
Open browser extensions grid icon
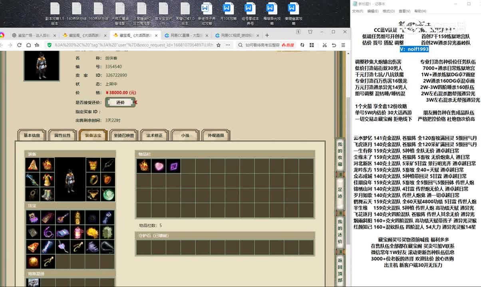[312, 45]
